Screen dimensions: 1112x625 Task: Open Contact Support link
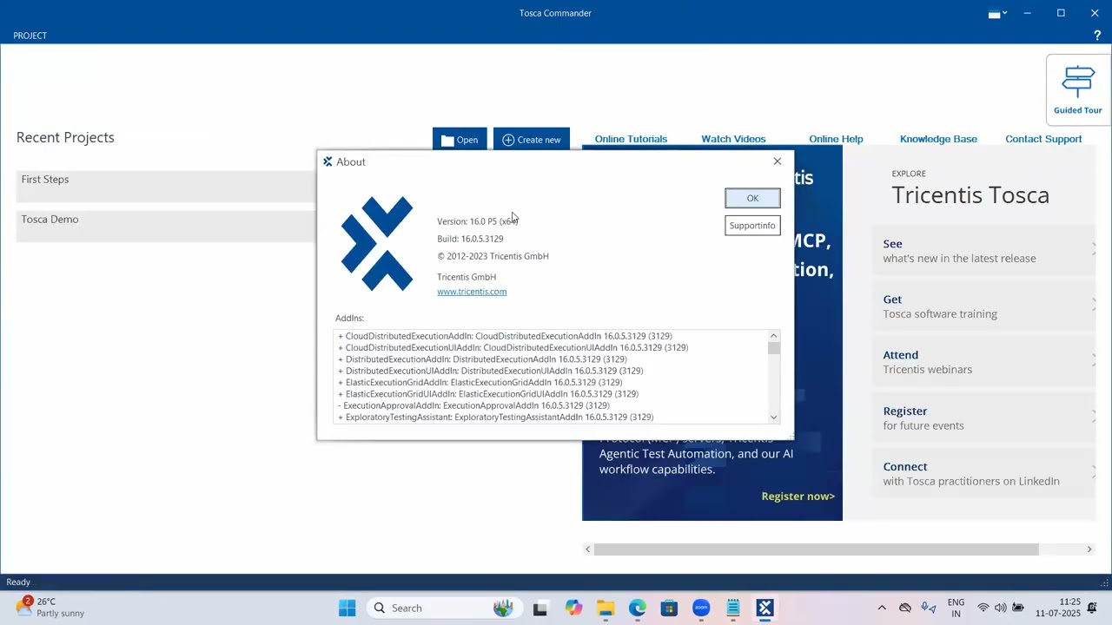(1043, 139)
